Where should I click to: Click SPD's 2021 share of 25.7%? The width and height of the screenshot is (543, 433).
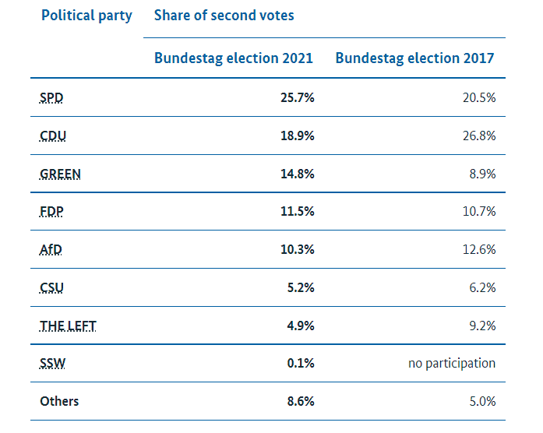pos(298,98)
